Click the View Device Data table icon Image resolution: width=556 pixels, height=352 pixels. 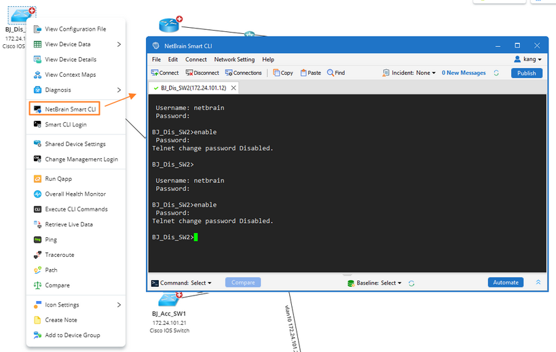tap(37, 44)
